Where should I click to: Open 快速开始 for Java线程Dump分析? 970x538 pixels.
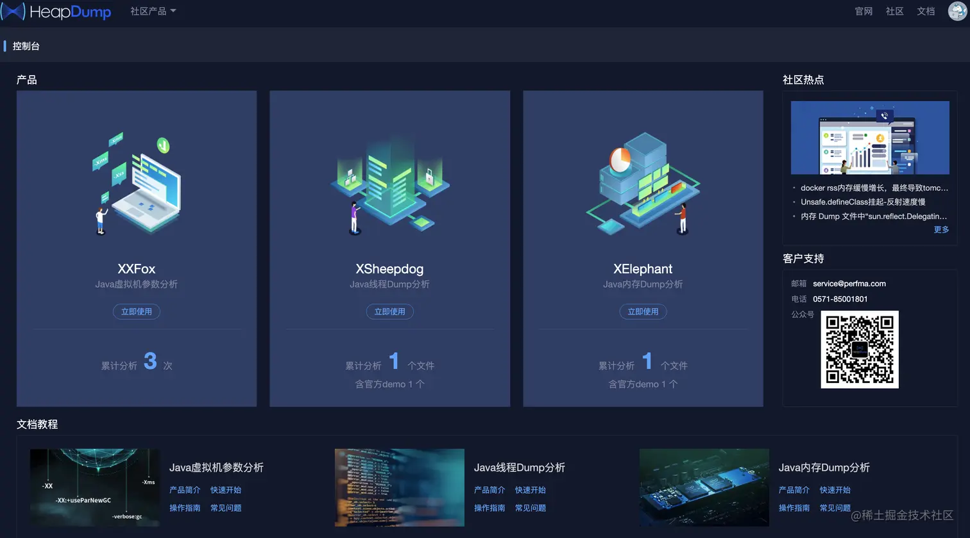(531, 490)
